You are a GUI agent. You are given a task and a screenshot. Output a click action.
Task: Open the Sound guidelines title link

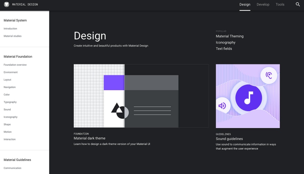pyautogui.click(x=229, y=139)
